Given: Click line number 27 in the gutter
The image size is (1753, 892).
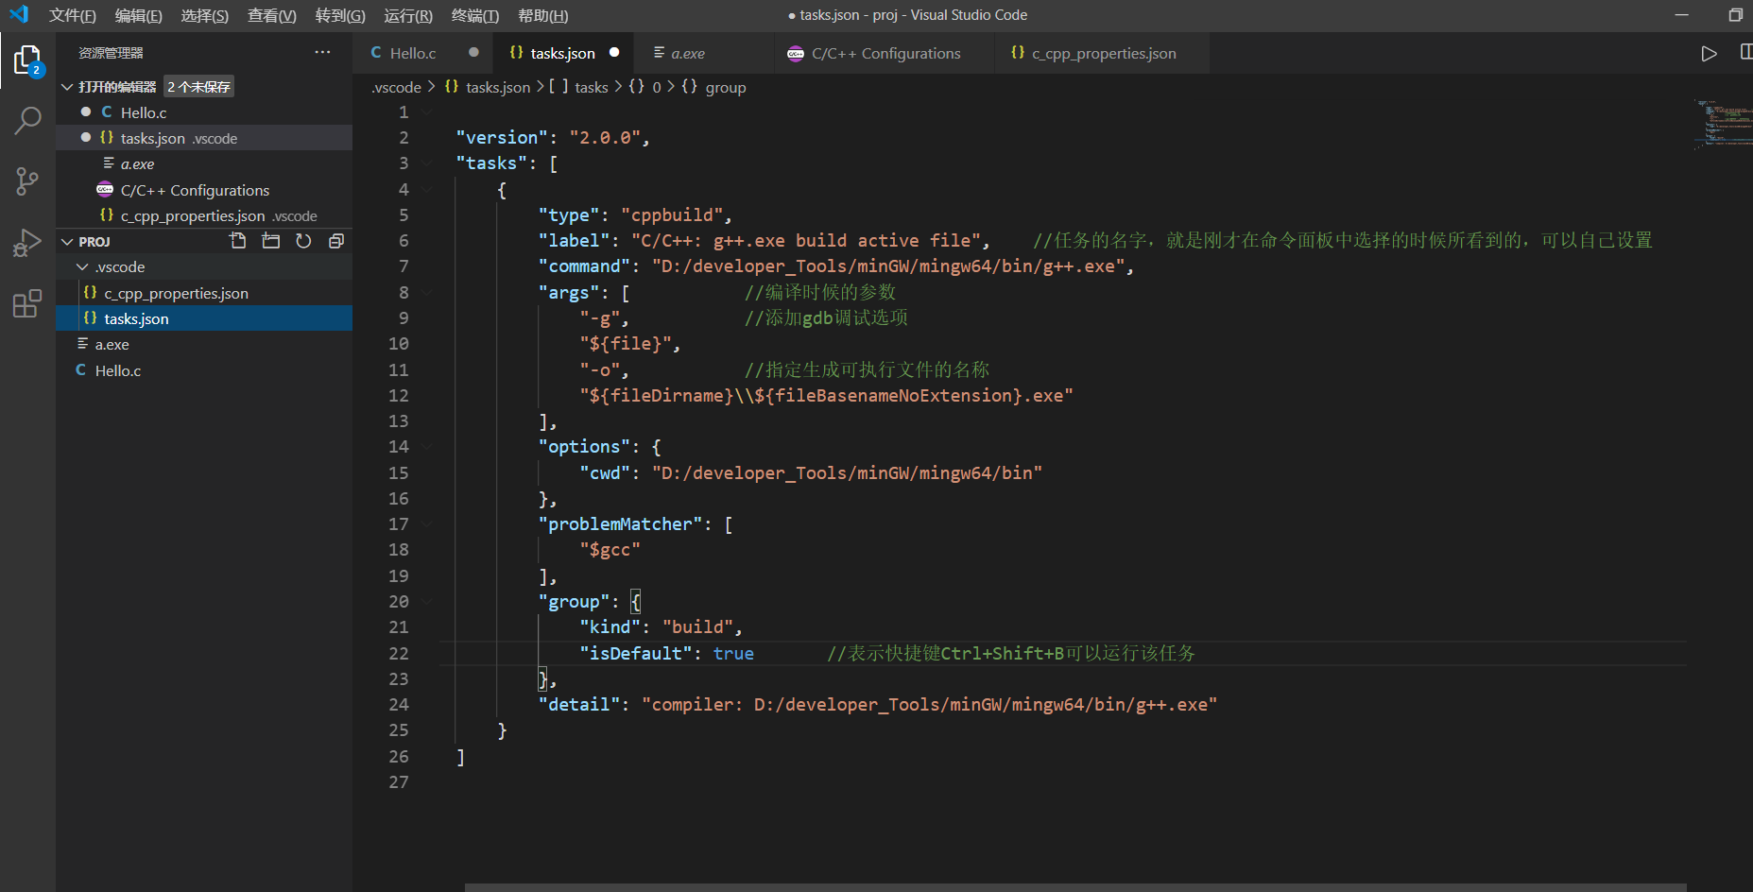Looking at the screenshot, I should pyautogui.click(x=399, y=782).
